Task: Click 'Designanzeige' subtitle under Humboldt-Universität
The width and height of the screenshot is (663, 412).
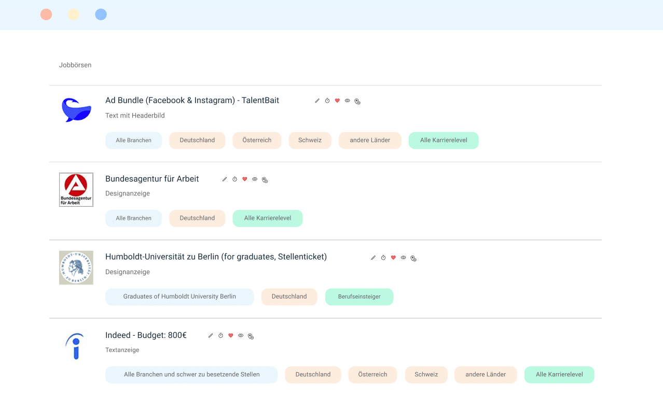Action: coord(128,272)
